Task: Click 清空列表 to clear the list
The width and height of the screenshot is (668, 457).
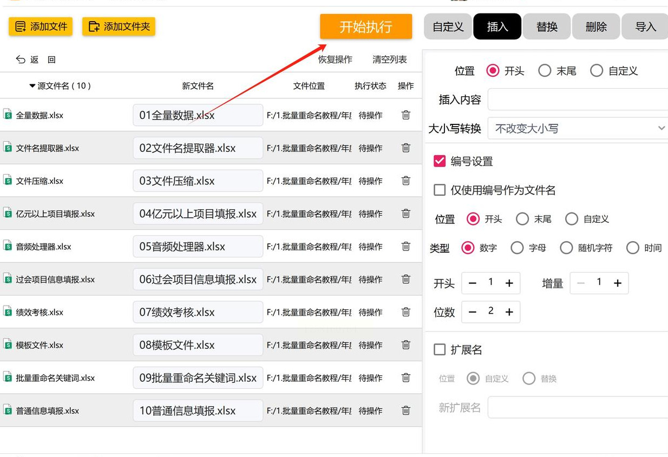Action: pos(390,59)
